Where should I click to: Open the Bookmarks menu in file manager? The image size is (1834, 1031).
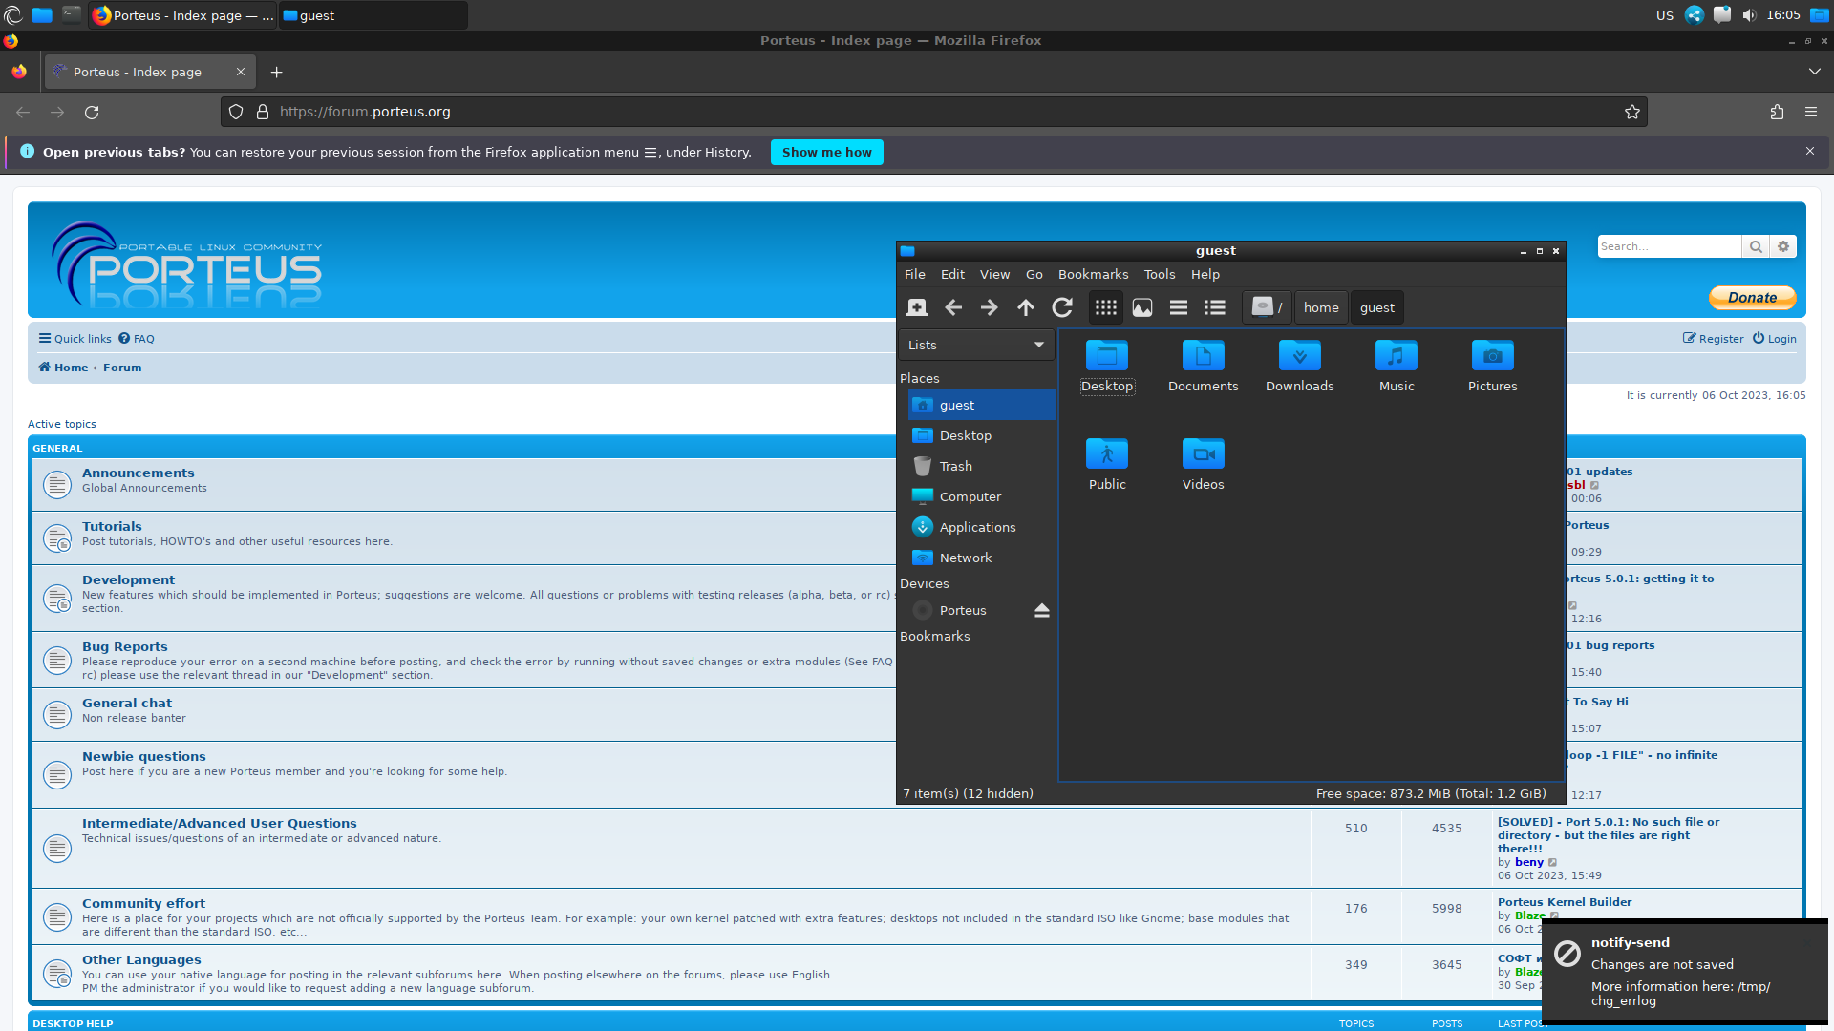click(1093, 274)
